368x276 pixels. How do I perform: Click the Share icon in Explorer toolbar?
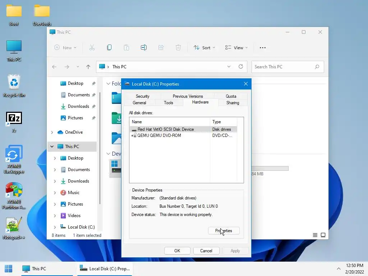coord(161,48)
